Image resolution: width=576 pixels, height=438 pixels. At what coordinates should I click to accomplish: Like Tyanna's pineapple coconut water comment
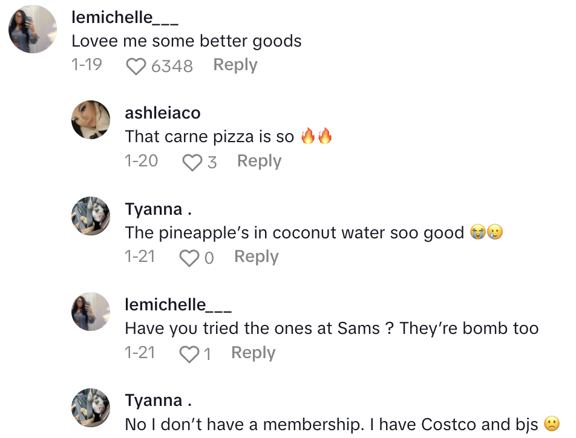(189, 258)
